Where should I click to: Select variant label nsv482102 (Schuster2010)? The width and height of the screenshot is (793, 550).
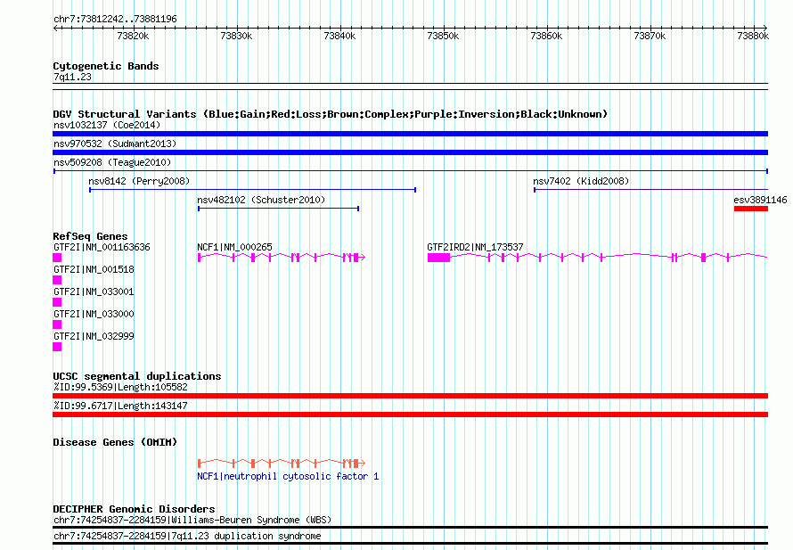click(x=261, y=200)
